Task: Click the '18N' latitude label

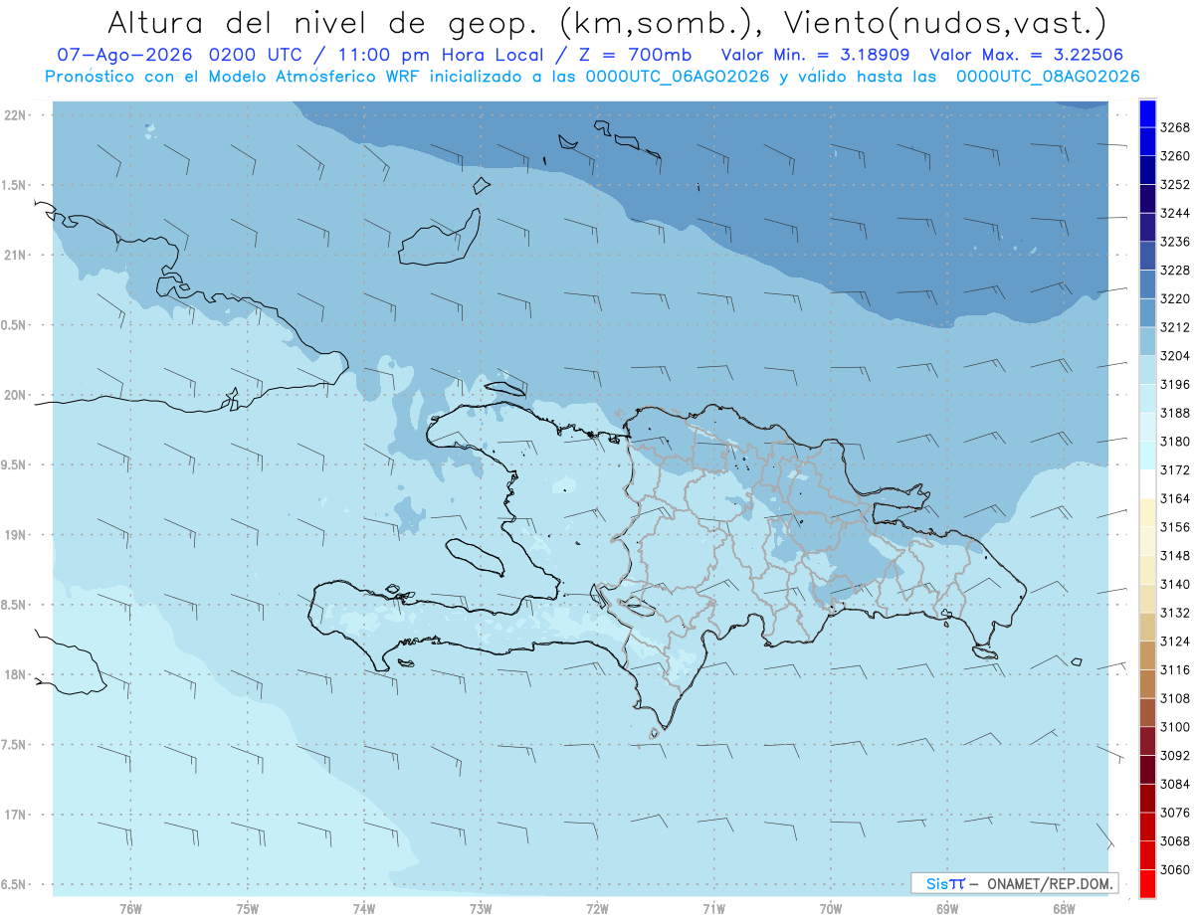Action: tap(16, 674)
